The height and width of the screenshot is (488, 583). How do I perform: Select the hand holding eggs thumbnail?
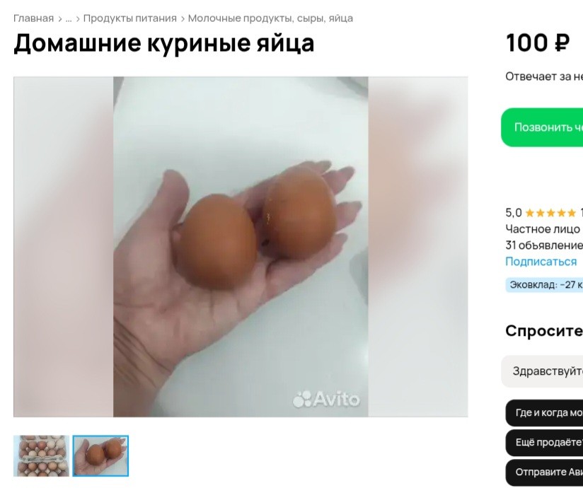point(100,455)
